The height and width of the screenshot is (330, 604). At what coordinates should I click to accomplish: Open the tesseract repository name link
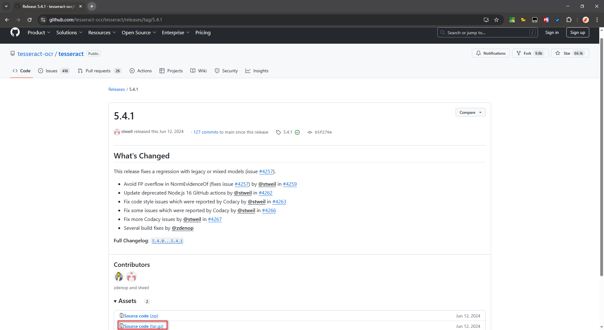point(71,54)
